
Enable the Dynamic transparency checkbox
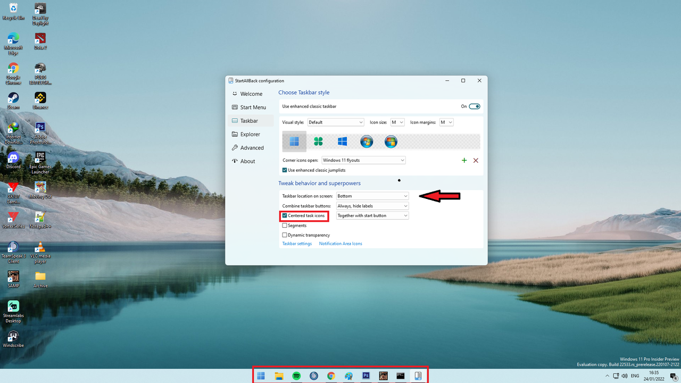click(285, 235)
